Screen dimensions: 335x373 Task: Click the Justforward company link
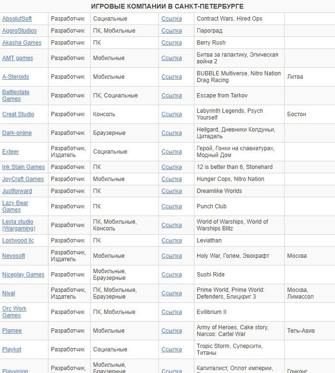[x=17, y=191]
